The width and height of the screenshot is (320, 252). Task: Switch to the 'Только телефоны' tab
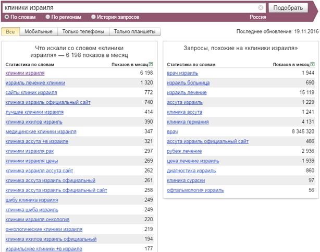[83, 32]
